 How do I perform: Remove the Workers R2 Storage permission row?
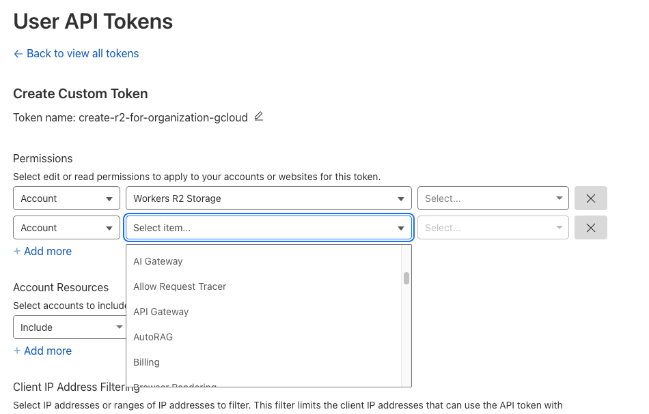coord(591,198)
